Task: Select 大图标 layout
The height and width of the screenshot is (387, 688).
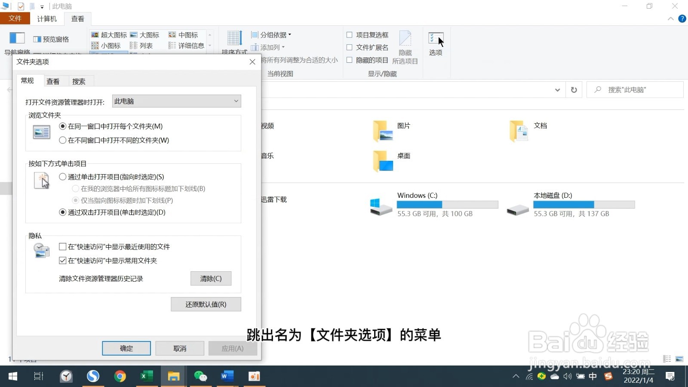Action: click(145, 35)
